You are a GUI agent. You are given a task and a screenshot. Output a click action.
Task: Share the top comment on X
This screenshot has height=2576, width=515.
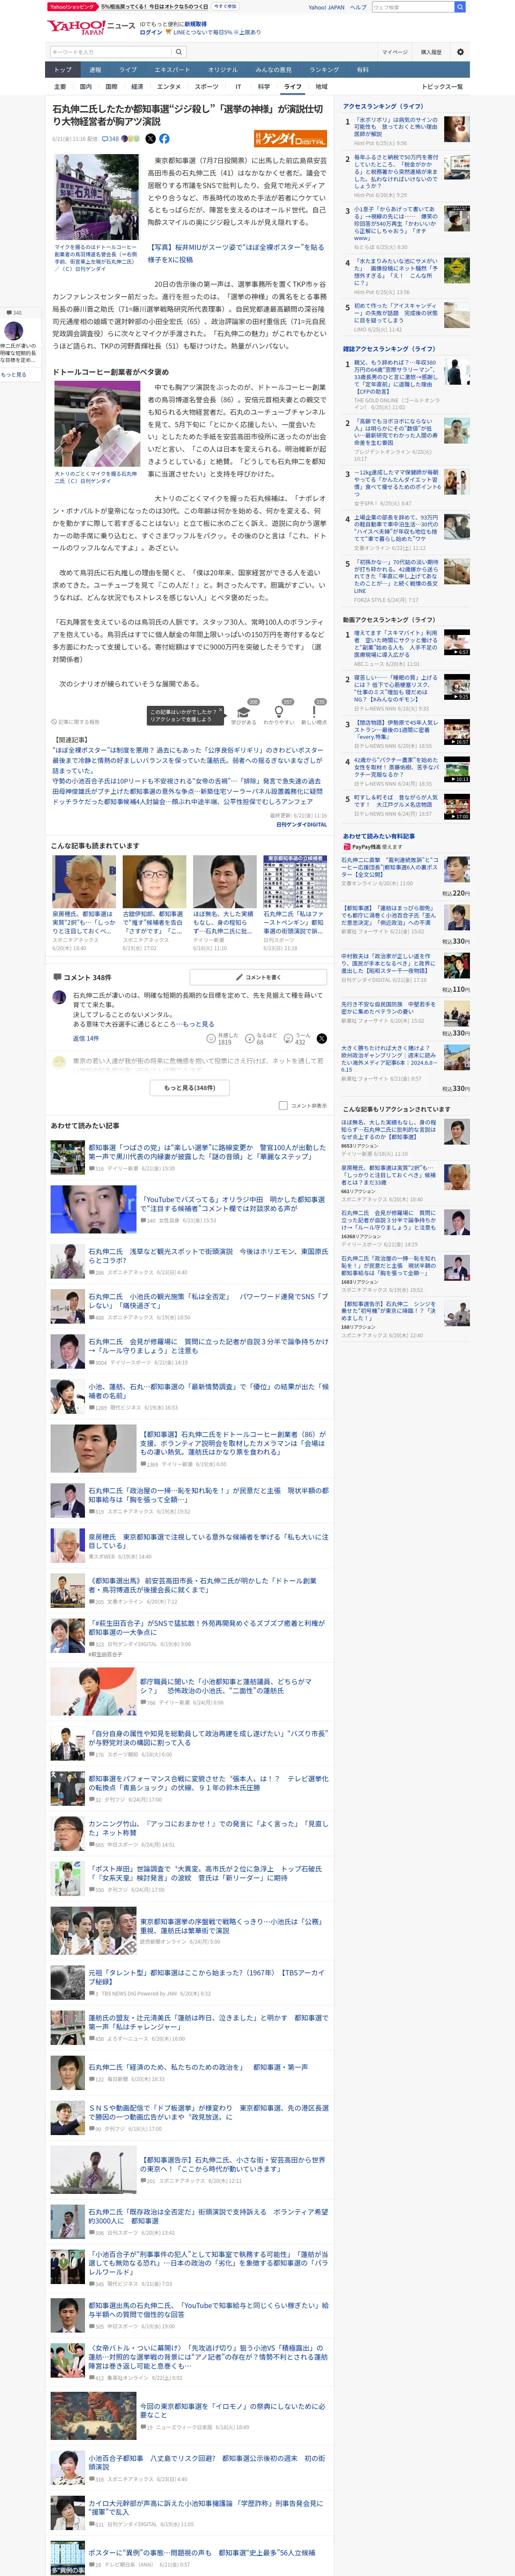tap(321, 1038)
